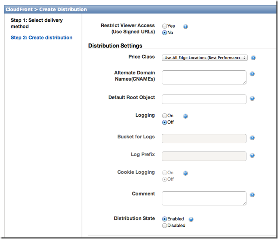Open the Cookie Logging help icon
Viewport: 278px width, 239px height.
tap(185, 173)
